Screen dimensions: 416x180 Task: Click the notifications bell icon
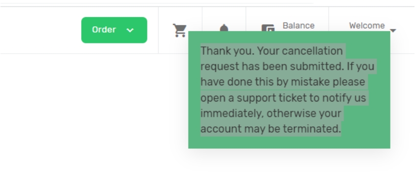[x=224, y=27]
